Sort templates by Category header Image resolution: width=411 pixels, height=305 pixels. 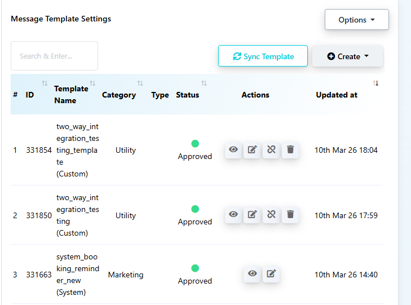tap(119, 95)
